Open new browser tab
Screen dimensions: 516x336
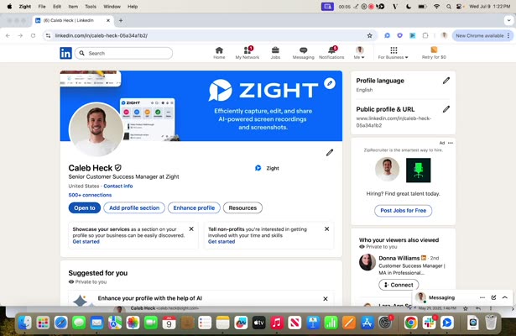pos(121,20)
